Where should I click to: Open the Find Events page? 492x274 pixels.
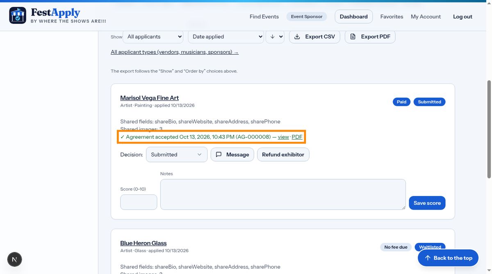pos(264,16)
